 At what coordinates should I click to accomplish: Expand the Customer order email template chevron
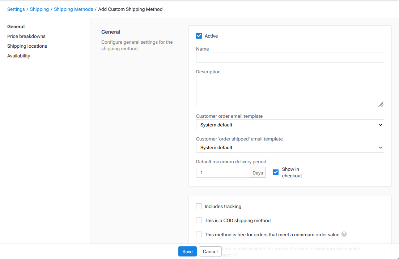click(x=380, y=124)
